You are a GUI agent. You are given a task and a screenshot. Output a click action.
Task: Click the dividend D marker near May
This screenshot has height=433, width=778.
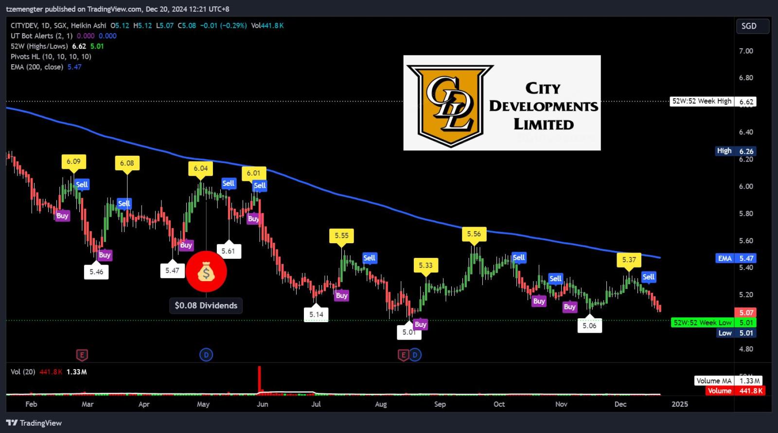206,355
